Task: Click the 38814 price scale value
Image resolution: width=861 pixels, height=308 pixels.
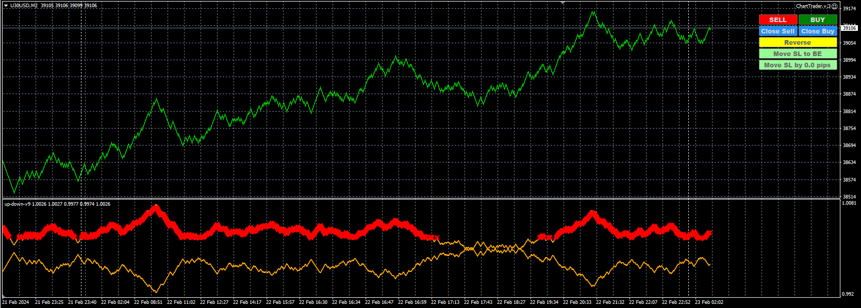Action: coord(849,111)
